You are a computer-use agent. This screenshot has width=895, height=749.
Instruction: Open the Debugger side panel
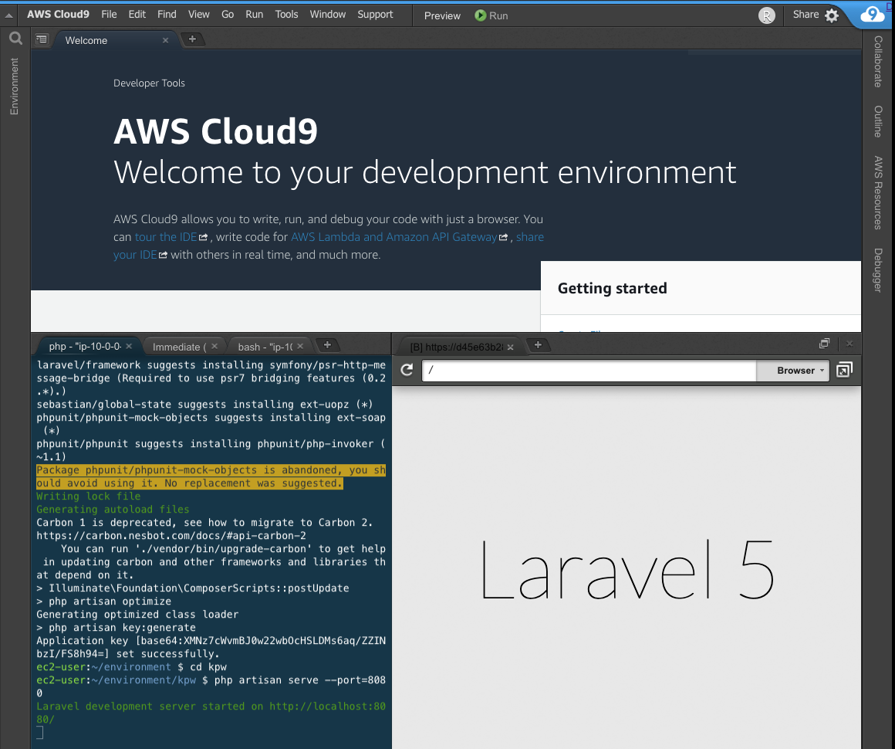pyautogui.click(x=878, y=270)
